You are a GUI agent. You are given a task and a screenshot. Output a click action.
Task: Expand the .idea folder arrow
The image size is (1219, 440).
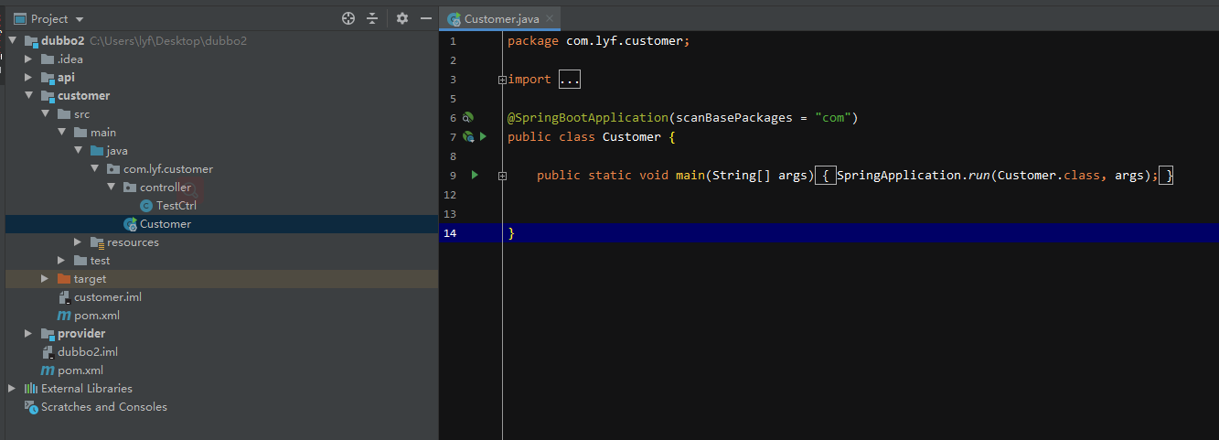[x=28, y=59]
